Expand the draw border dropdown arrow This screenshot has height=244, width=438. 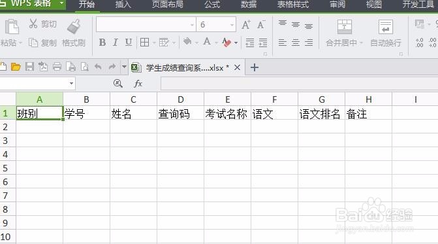(x=174, y=43)
